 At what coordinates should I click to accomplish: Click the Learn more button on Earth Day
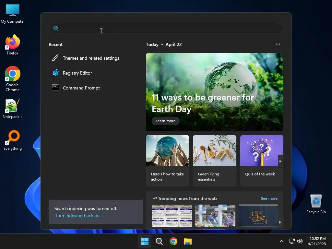[x=166, y=121]
